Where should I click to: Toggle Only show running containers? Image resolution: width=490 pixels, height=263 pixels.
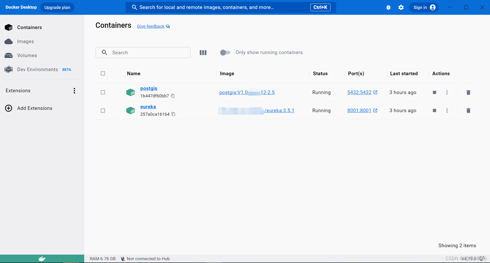[x=225, y=52]
